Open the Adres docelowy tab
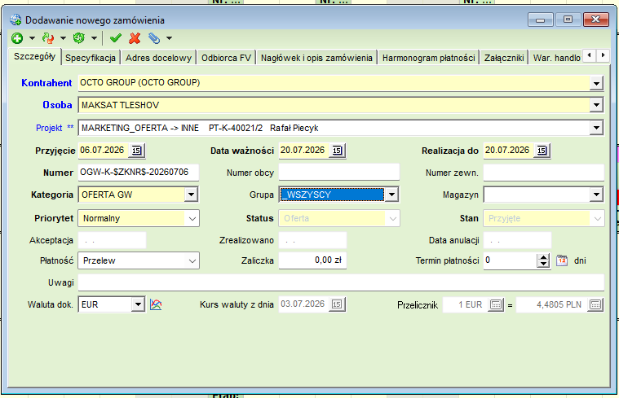Viewport: 619px width, 398px height. point(158,58)
